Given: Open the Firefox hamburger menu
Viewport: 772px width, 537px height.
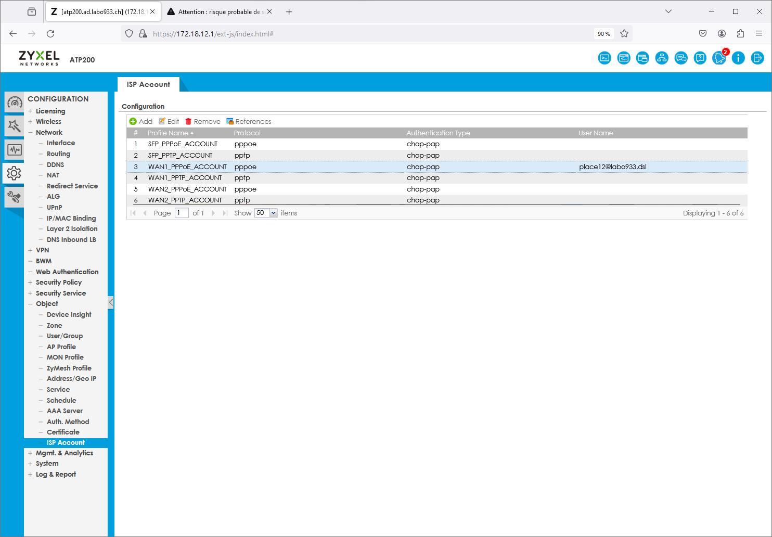Looking at the screenshot, I should point(759,33).
